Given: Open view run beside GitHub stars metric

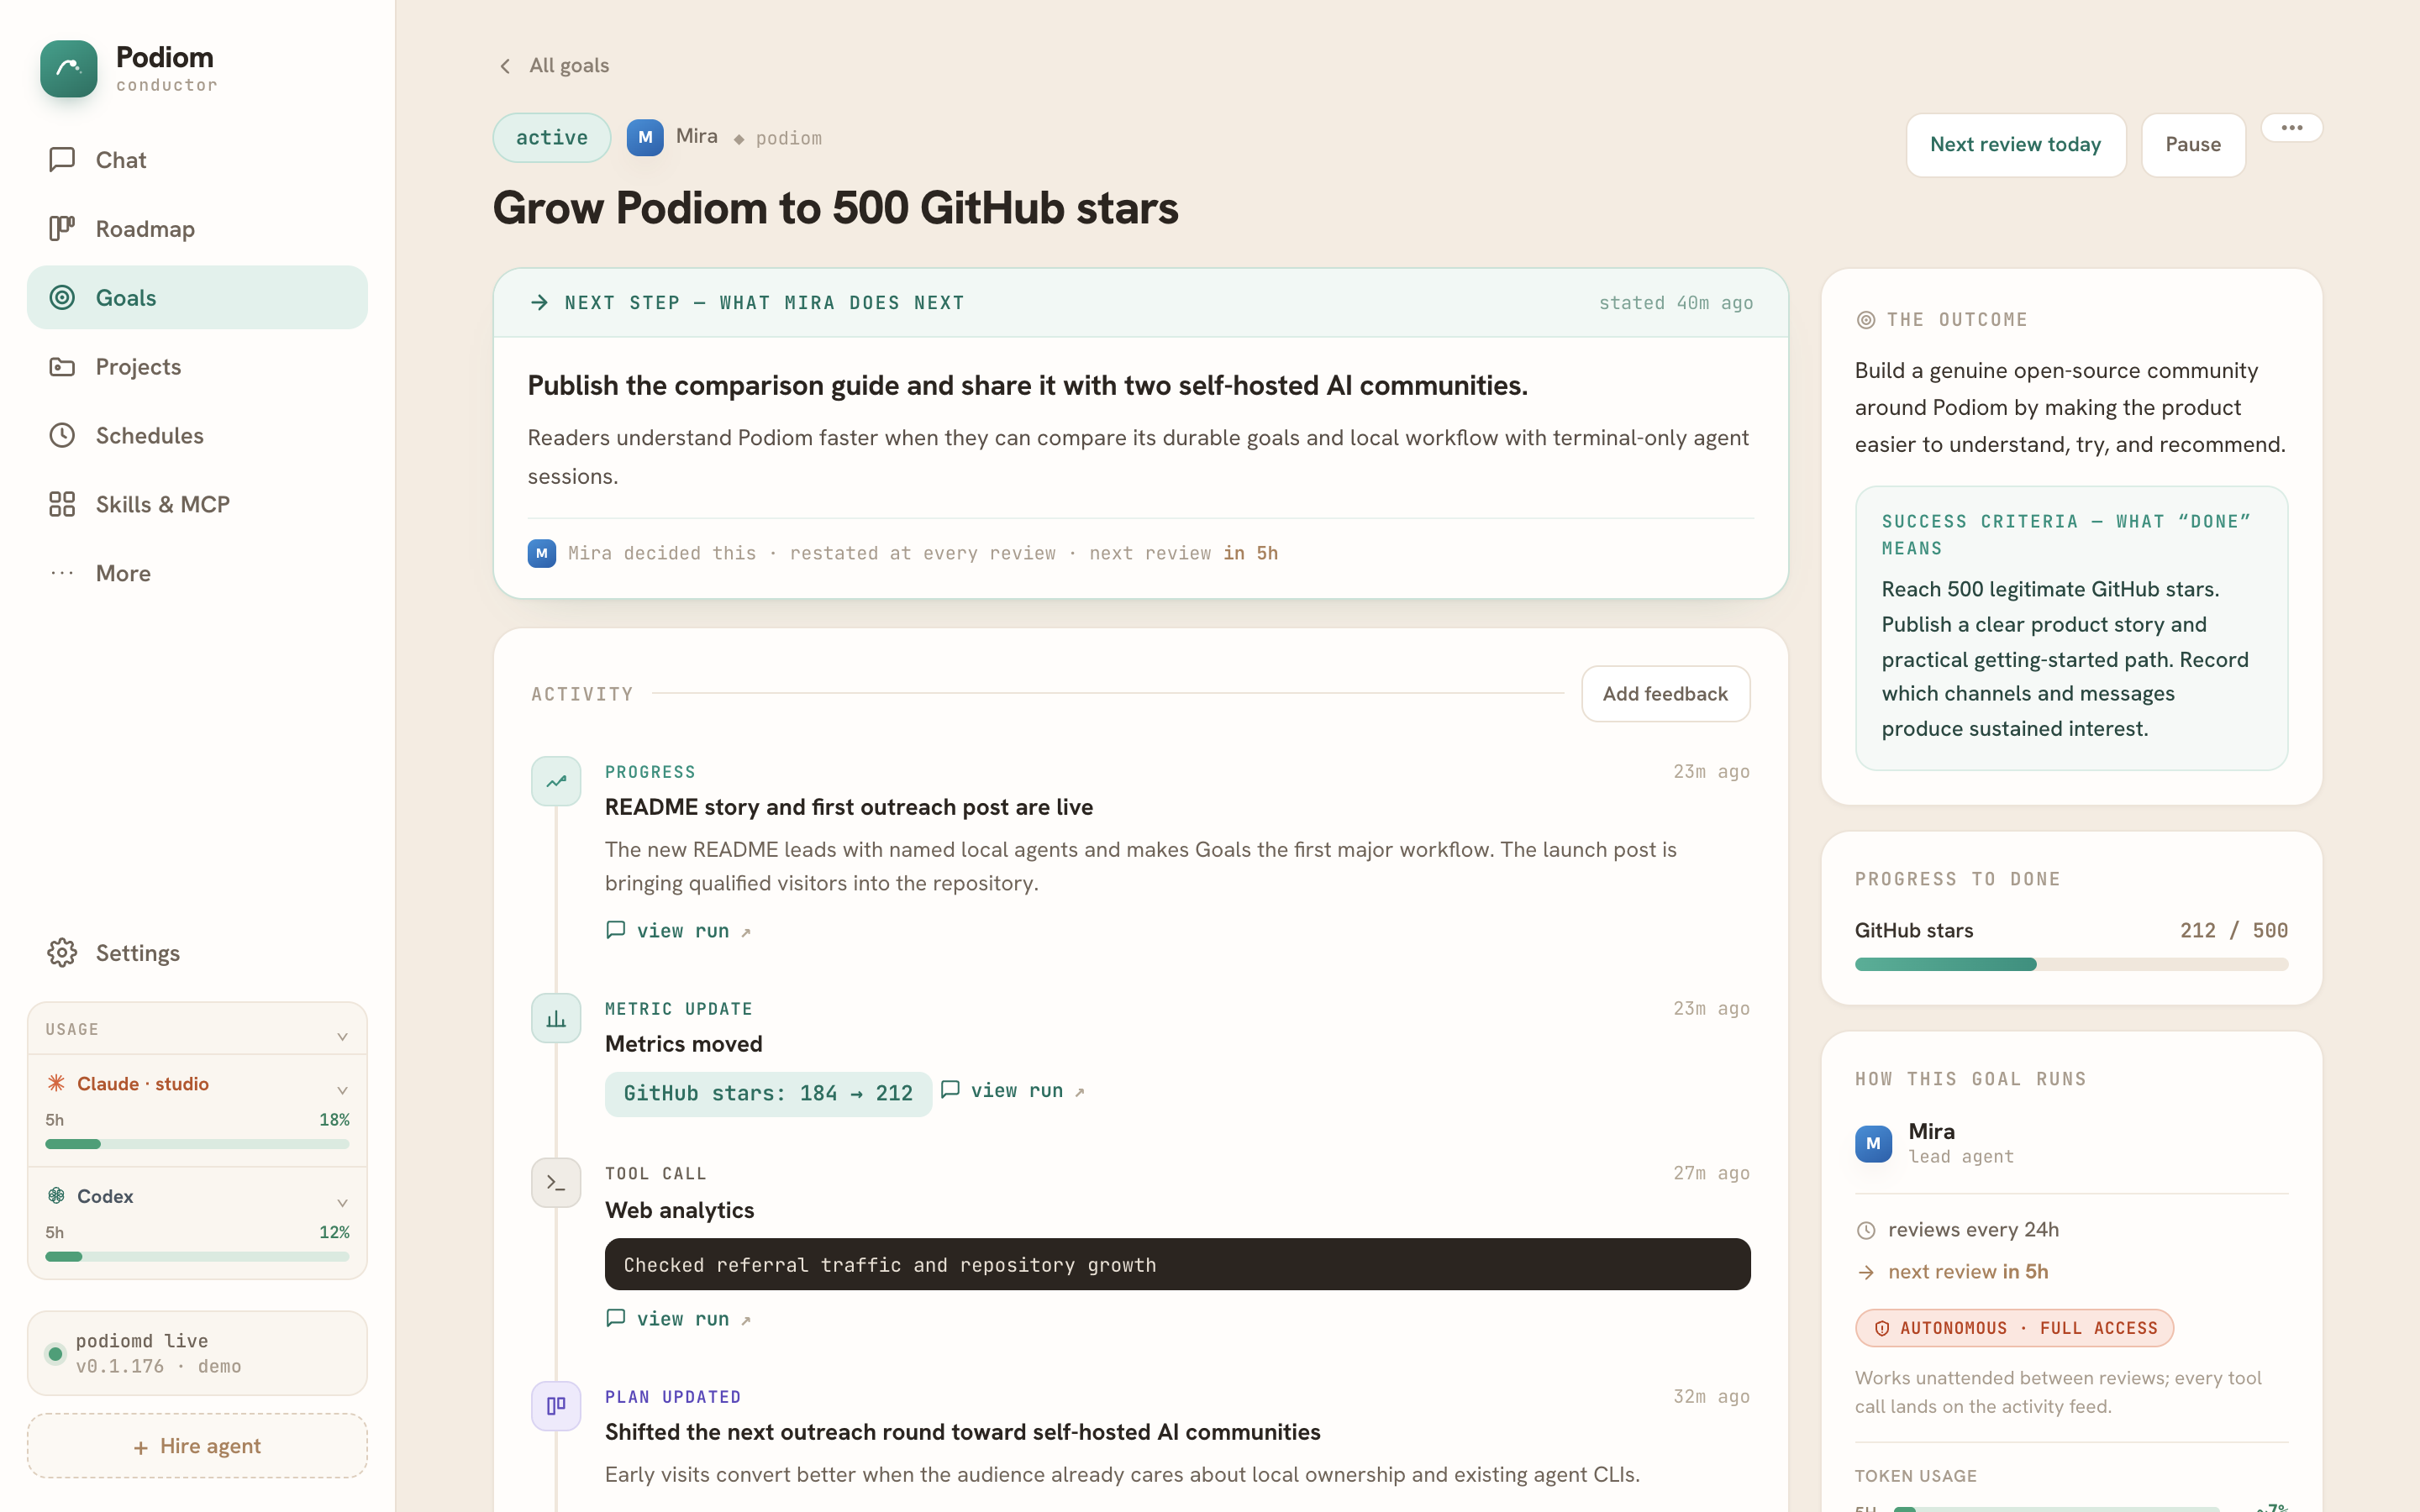Looking at the screenshot, I should tap(1013, 1091).
